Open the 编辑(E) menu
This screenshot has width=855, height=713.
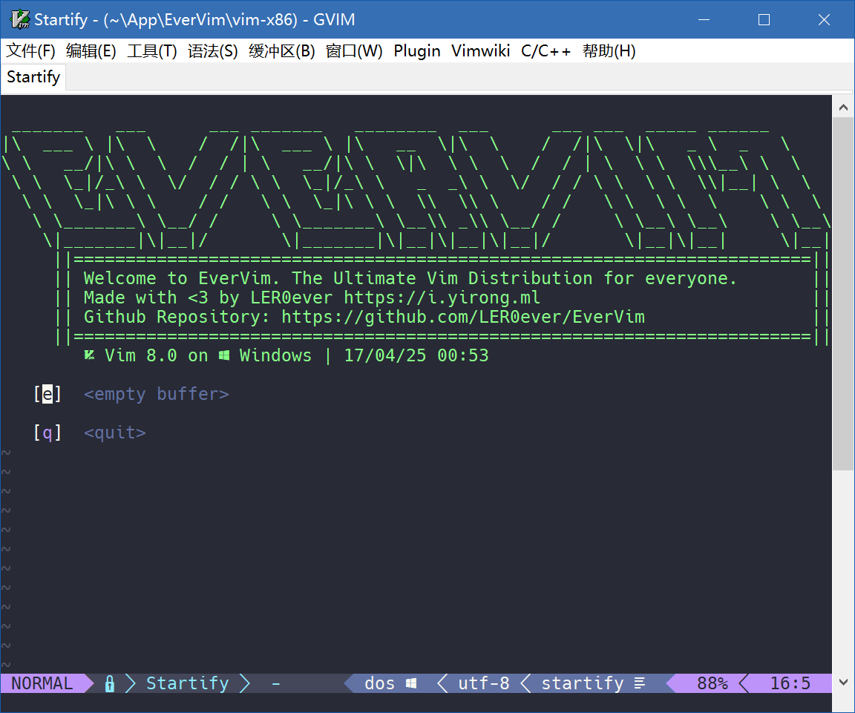point(91,51)
